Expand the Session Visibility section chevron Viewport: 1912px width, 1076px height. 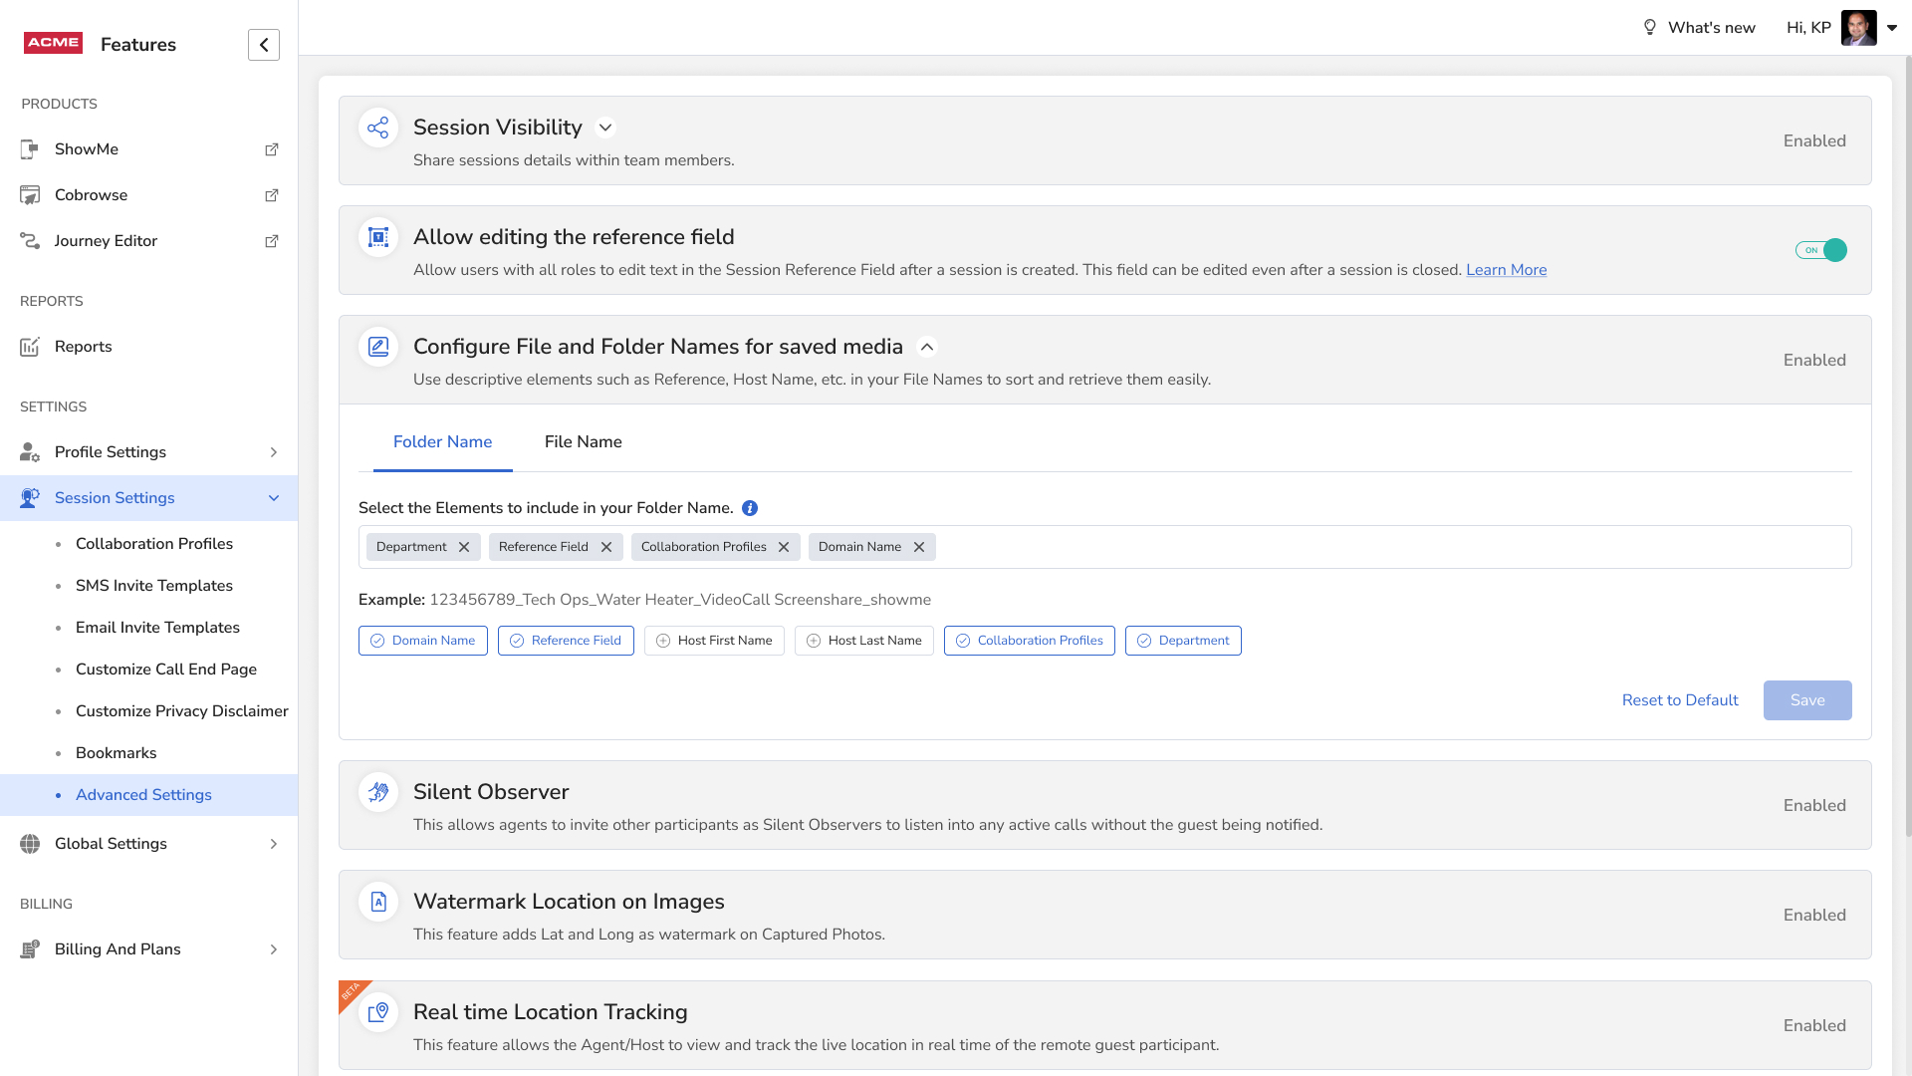click(x=605, y=128)
